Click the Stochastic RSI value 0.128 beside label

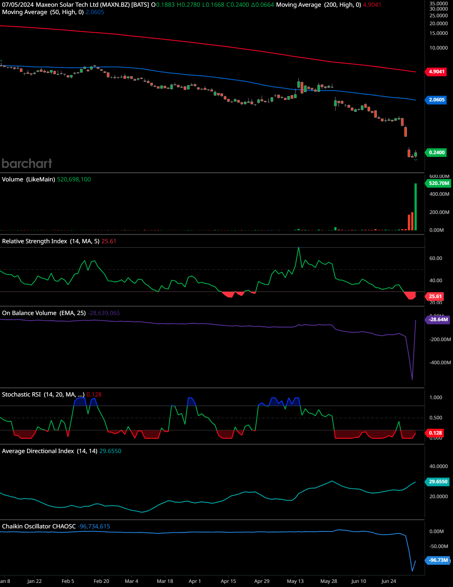[x=94, y=394]
